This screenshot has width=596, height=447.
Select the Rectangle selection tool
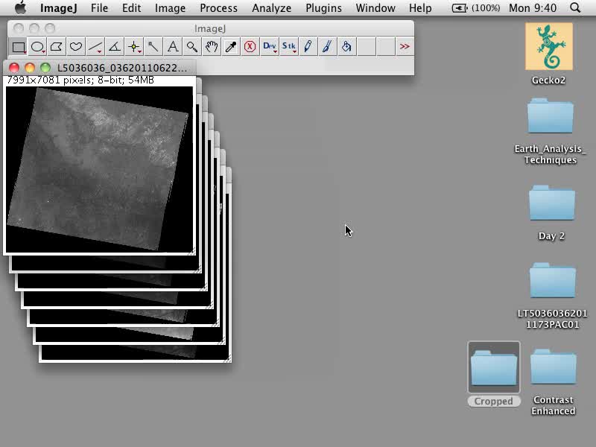pos(19,47)
